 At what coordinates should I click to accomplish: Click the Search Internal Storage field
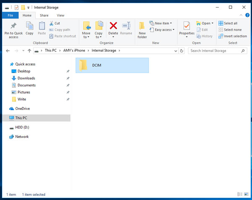pyautogui.click(x=218, y=51)
